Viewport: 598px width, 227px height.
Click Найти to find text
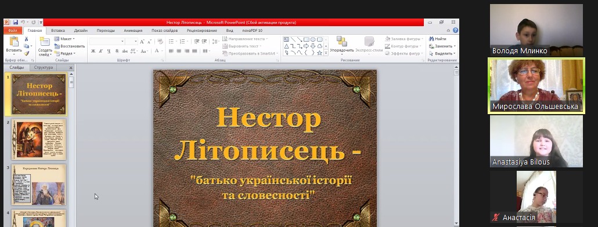click(437, 39)
